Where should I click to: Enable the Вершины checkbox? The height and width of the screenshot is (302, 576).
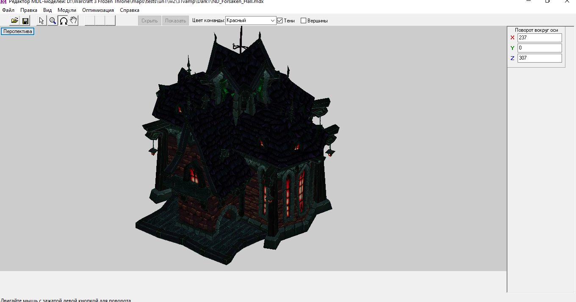click(x=303, y=20)
